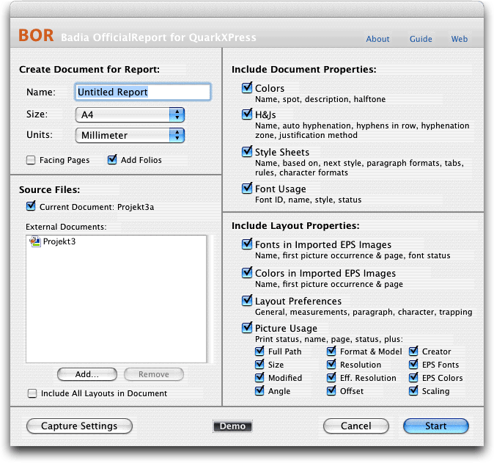Toggle the Resolution checkbox
Image resolution: width=494 pixels, height=463 pixels.
[331, 364]
